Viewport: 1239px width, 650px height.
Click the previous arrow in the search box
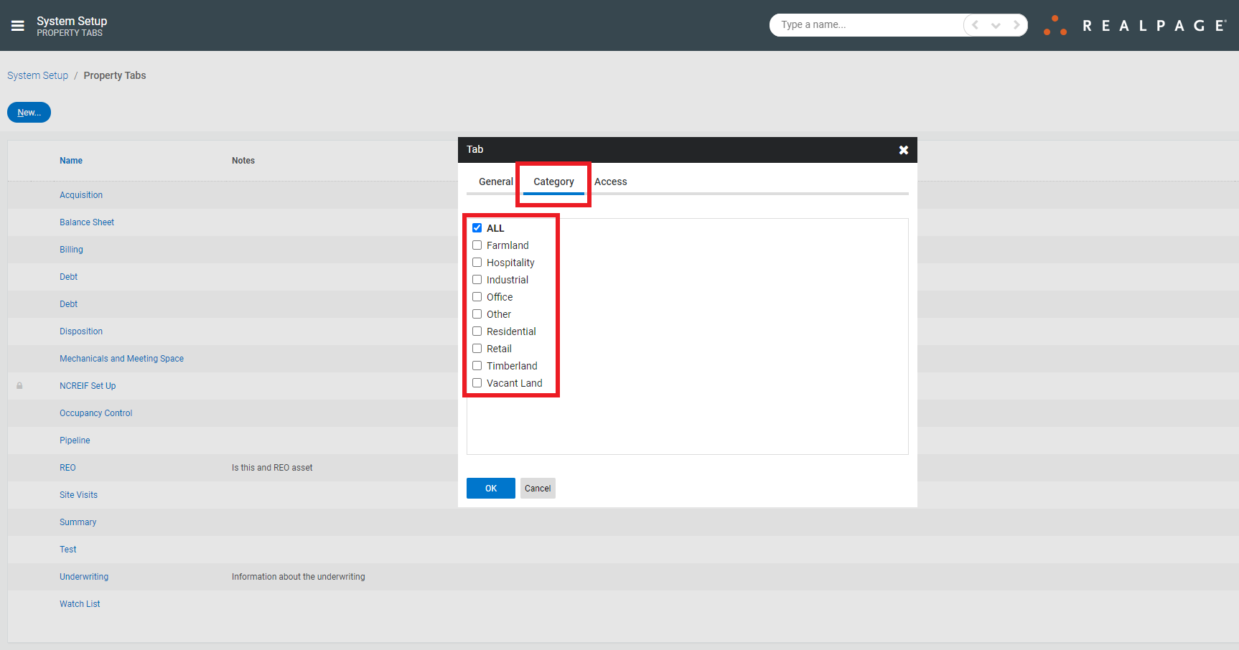click(975, 25)
